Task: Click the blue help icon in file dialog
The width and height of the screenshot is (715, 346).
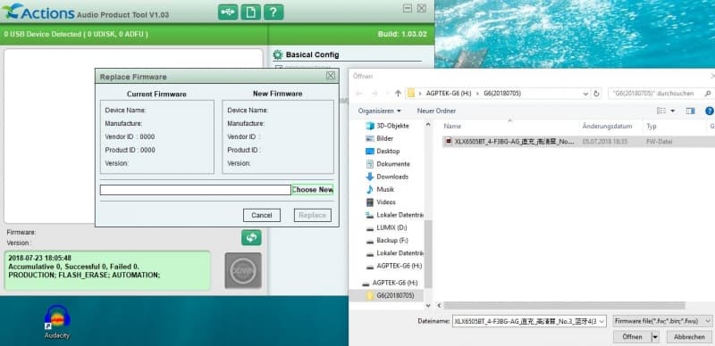Action: click(710, 111)
